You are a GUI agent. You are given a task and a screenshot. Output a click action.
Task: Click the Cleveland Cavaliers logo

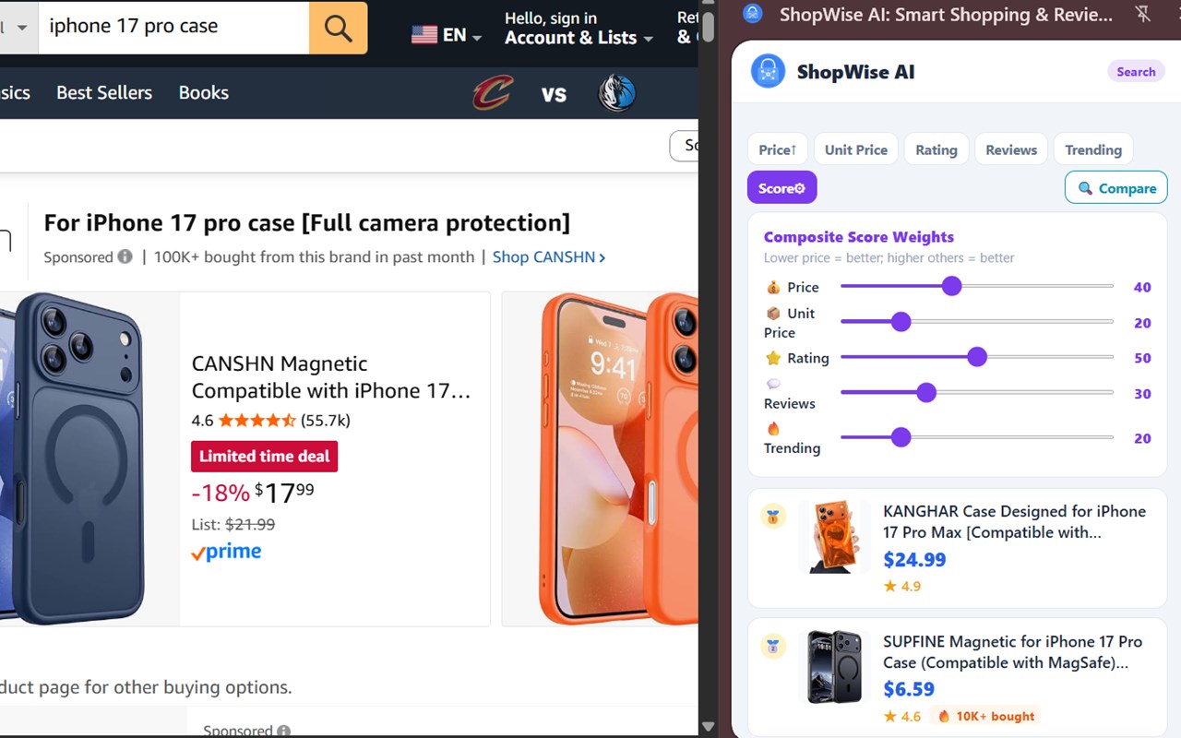(493, 93)
